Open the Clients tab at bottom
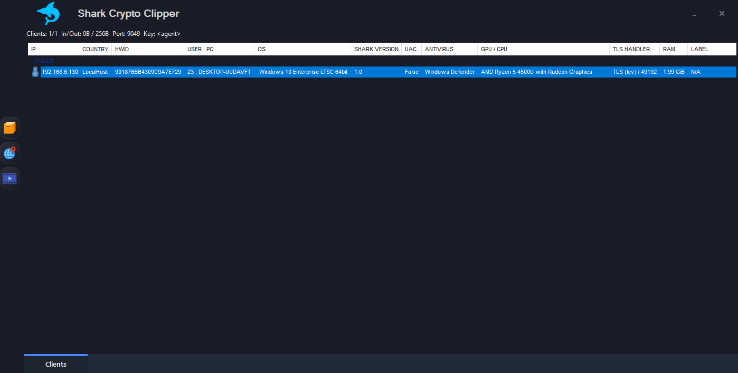Image resolution: width=738 pixels, height=373 pixels. point(55,364)
